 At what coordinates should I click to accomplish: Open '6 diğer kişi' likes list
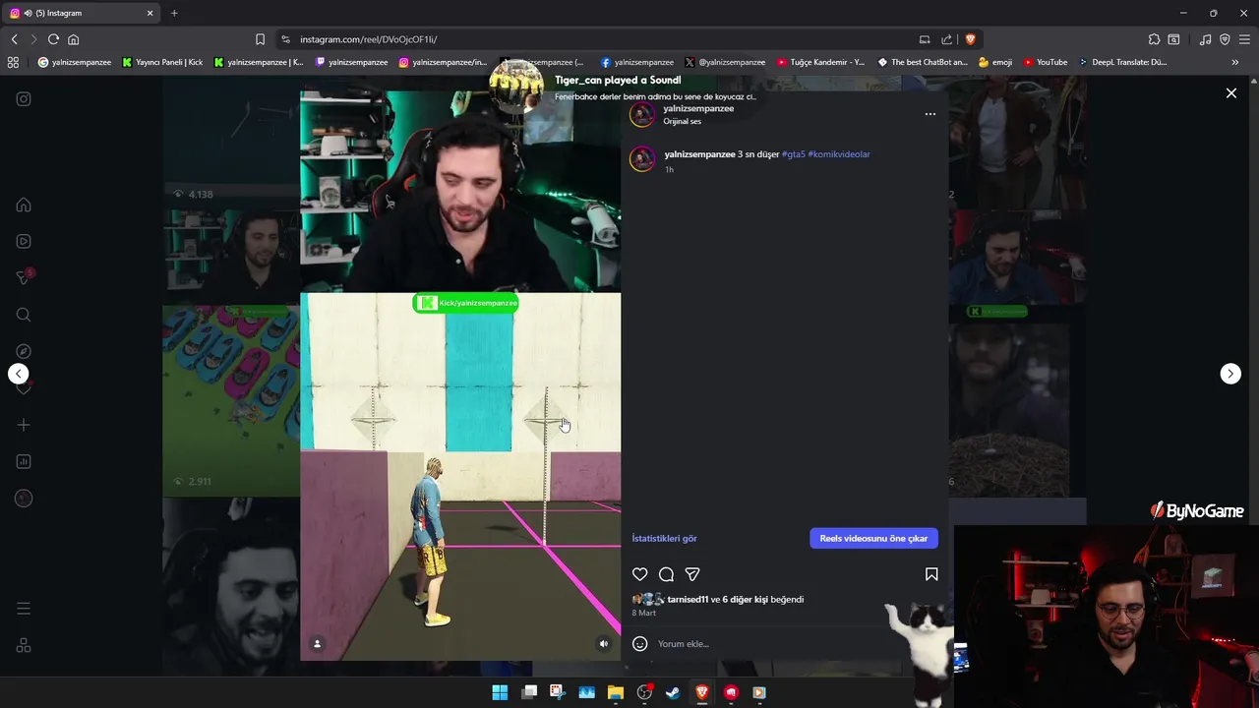[746, 599]
